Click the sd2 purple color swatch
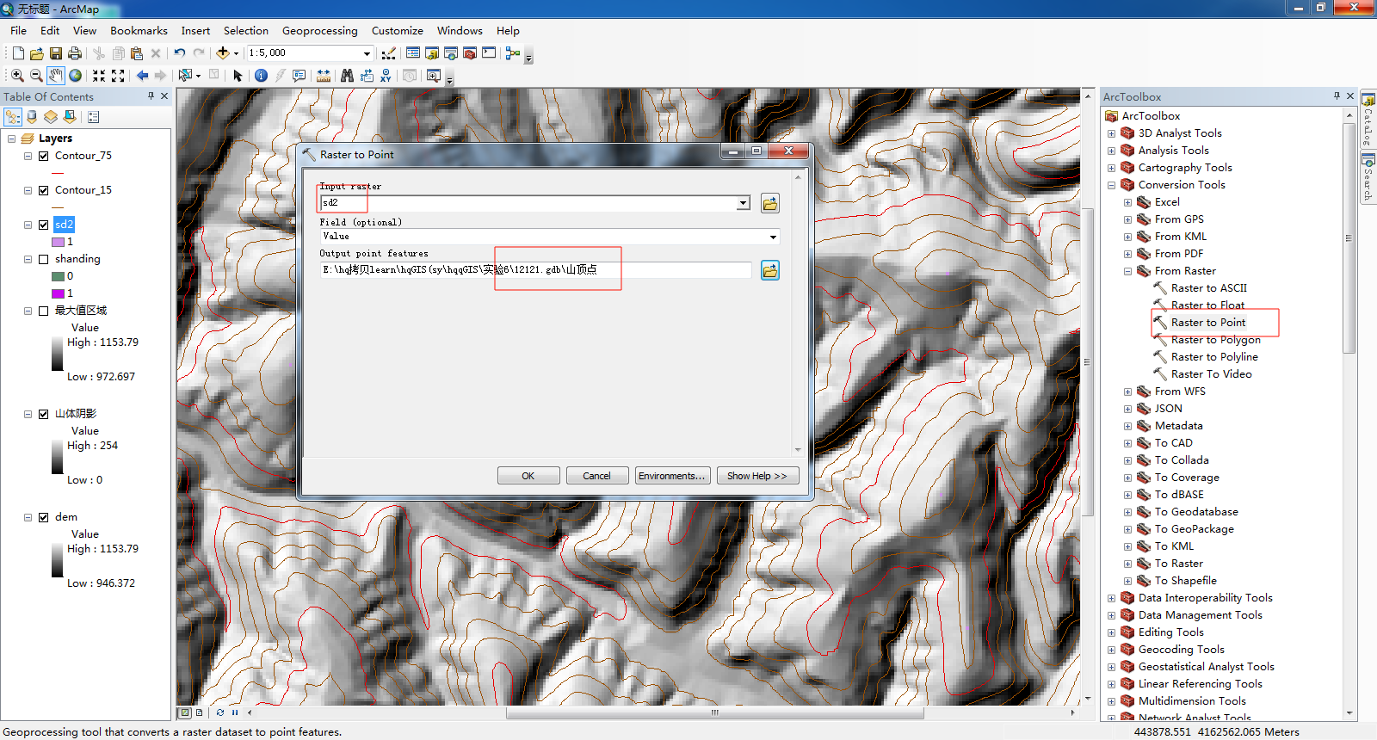This screenshot has width=1377, height=740. point(58,242)
